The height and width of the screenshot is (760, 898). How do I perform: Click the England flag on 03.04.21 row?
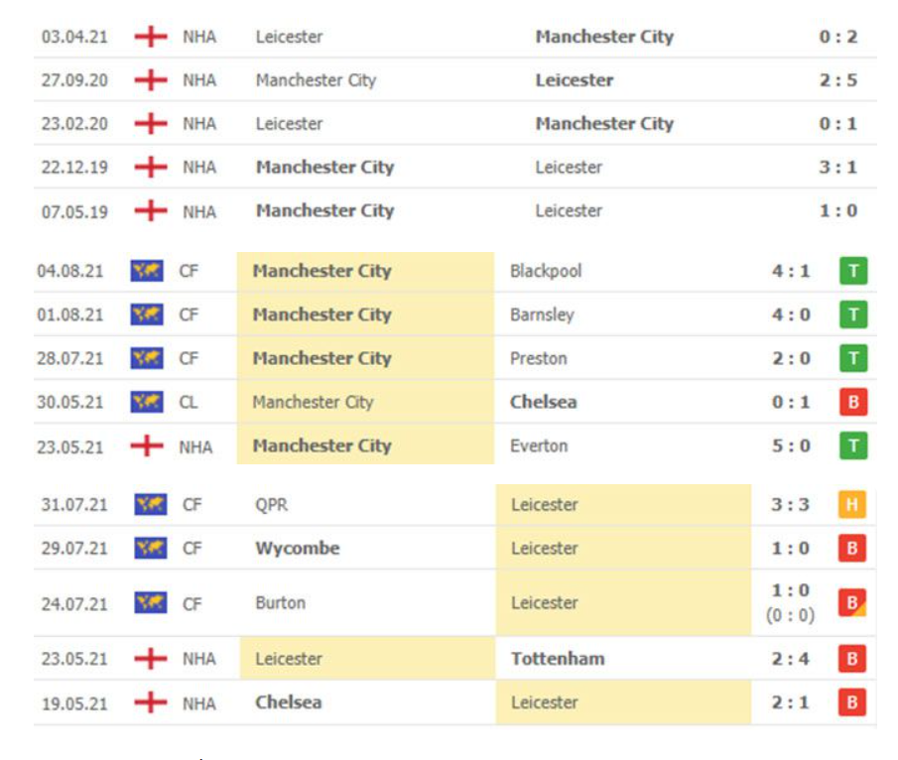coord(151,37)
